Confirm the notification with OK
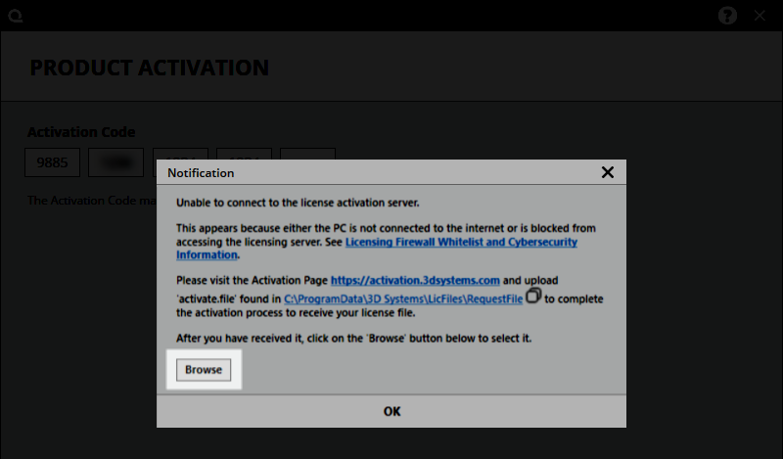The image size is (783, 459). click(x=391, y=411)
